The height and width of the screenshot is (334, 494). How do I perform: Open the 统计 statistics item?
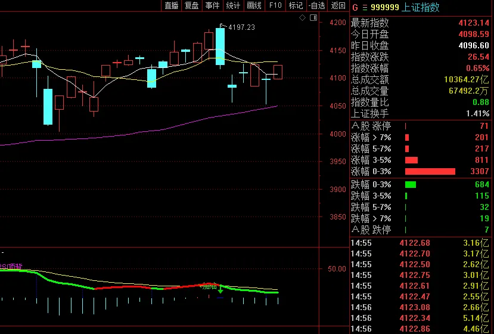point(233,5)
